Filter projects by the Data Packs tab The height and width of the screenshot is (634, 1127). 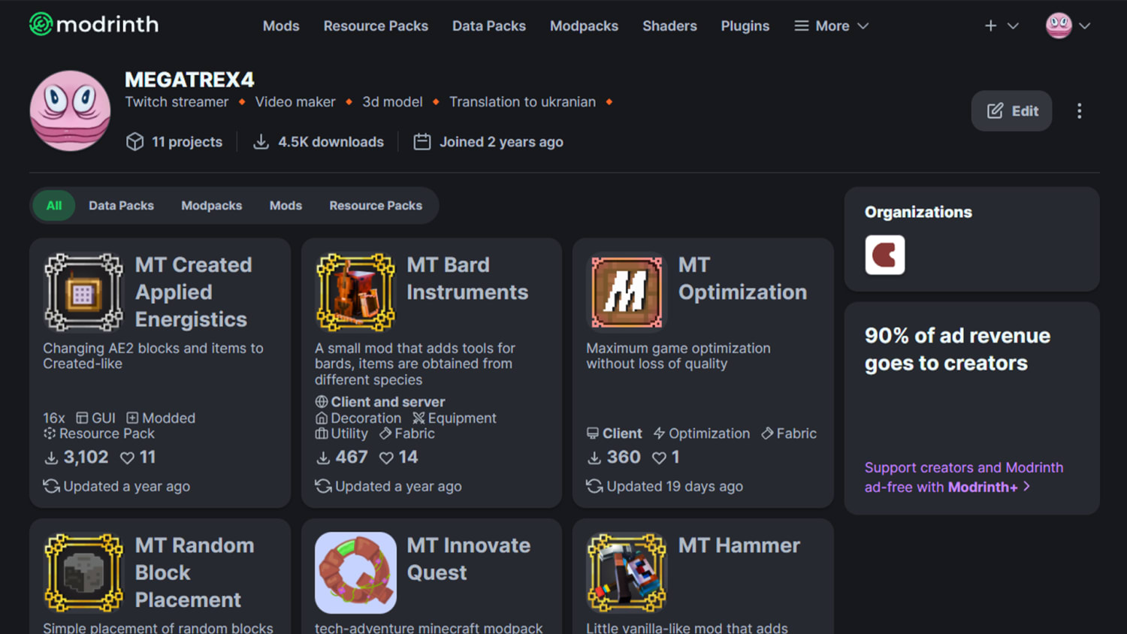[121, 205]
